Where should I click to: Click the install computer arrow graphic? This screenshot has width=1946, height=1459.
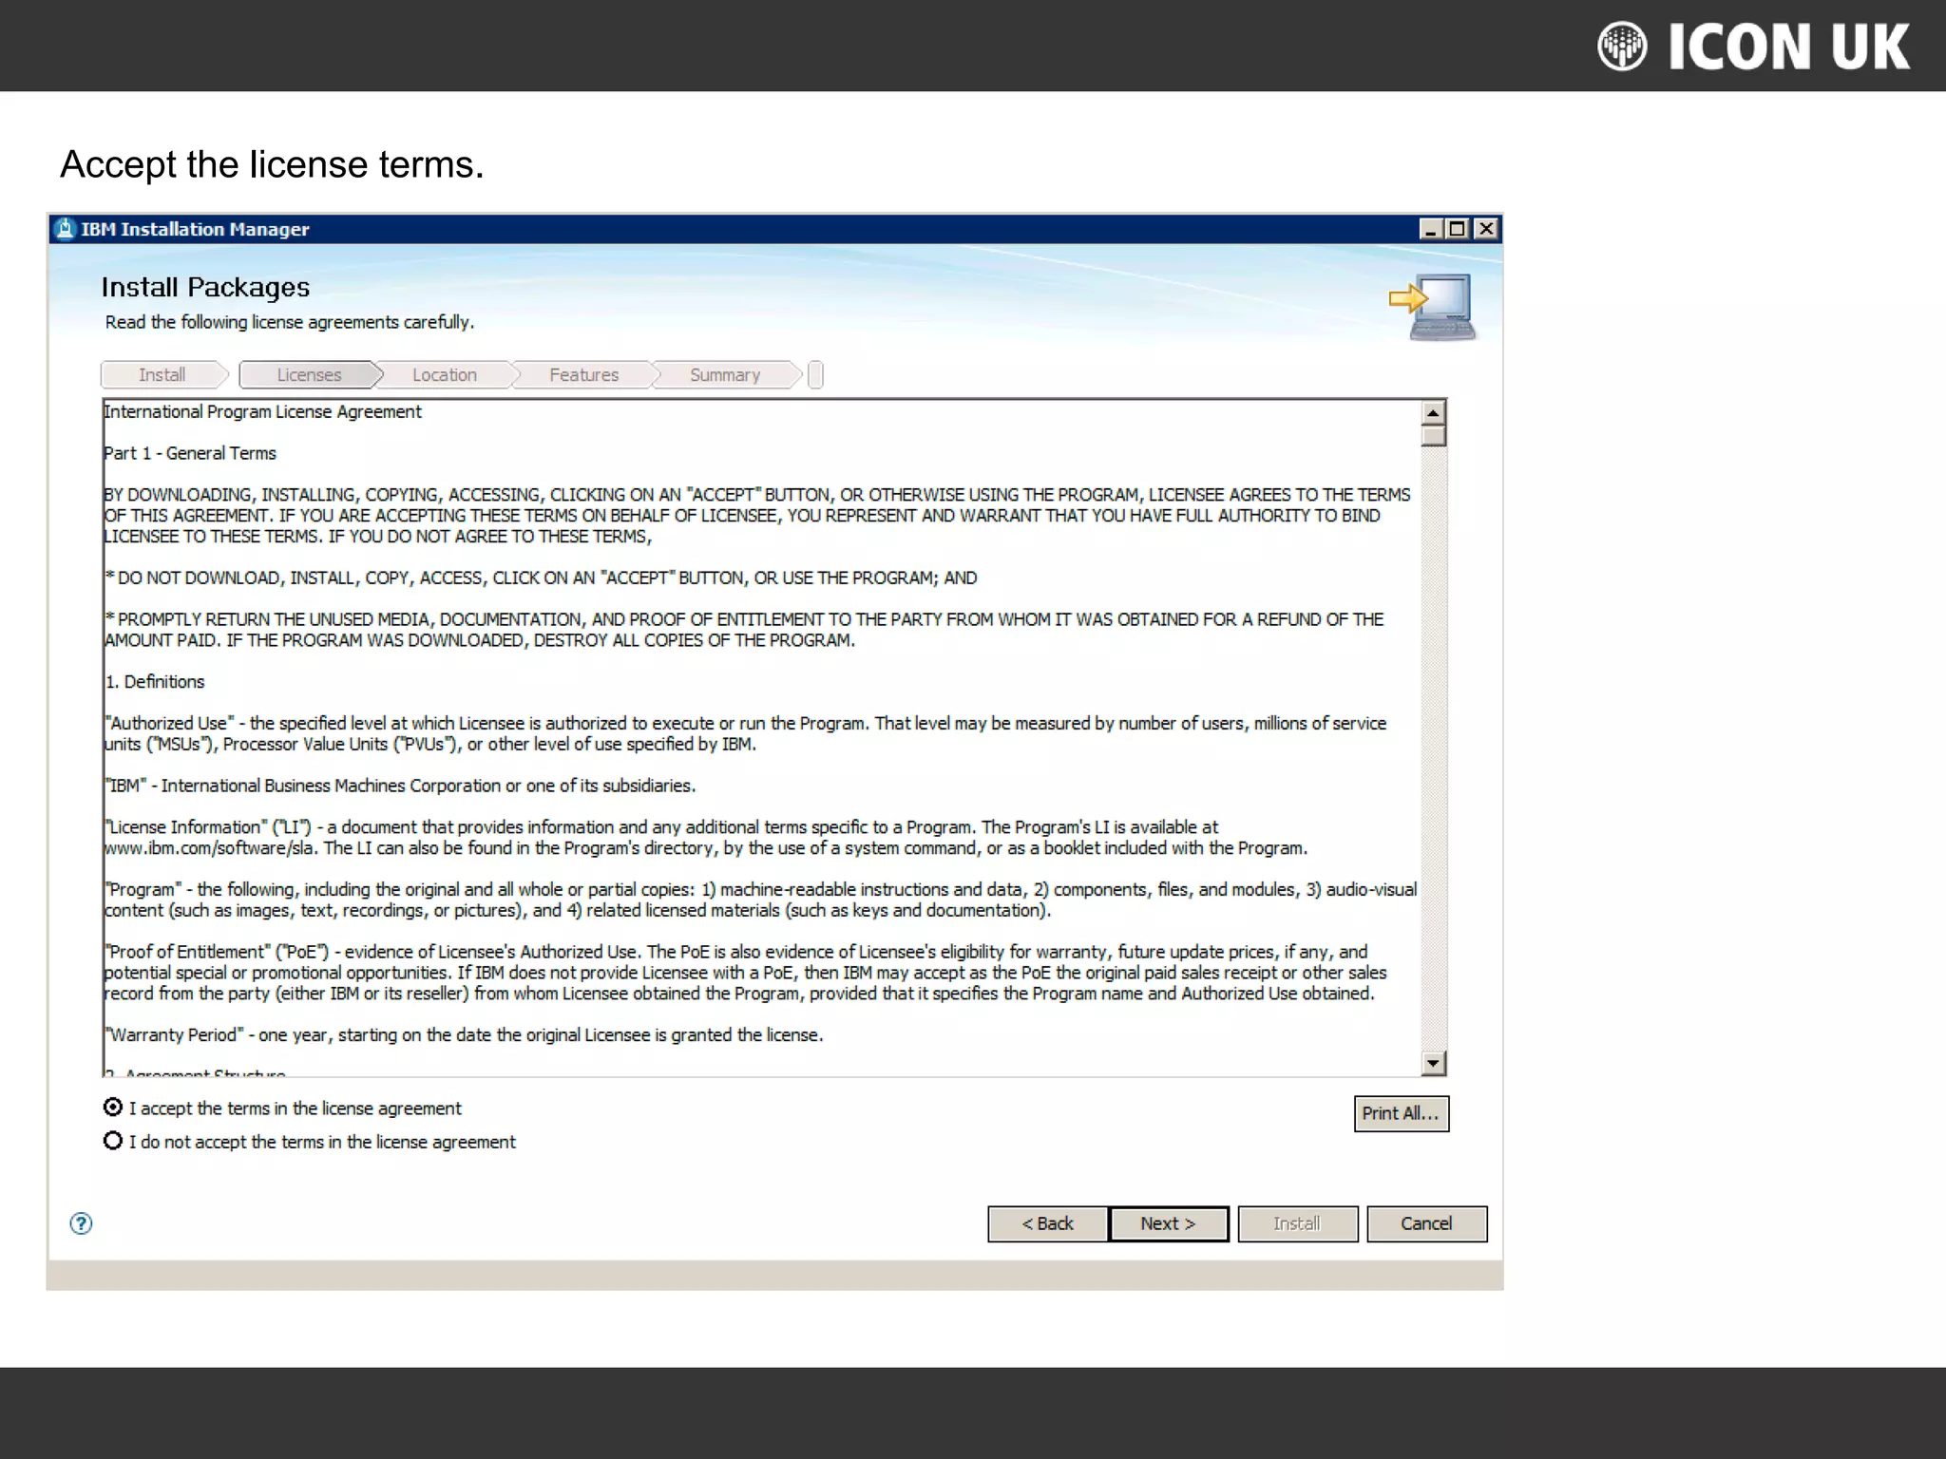click(1433, 306)
